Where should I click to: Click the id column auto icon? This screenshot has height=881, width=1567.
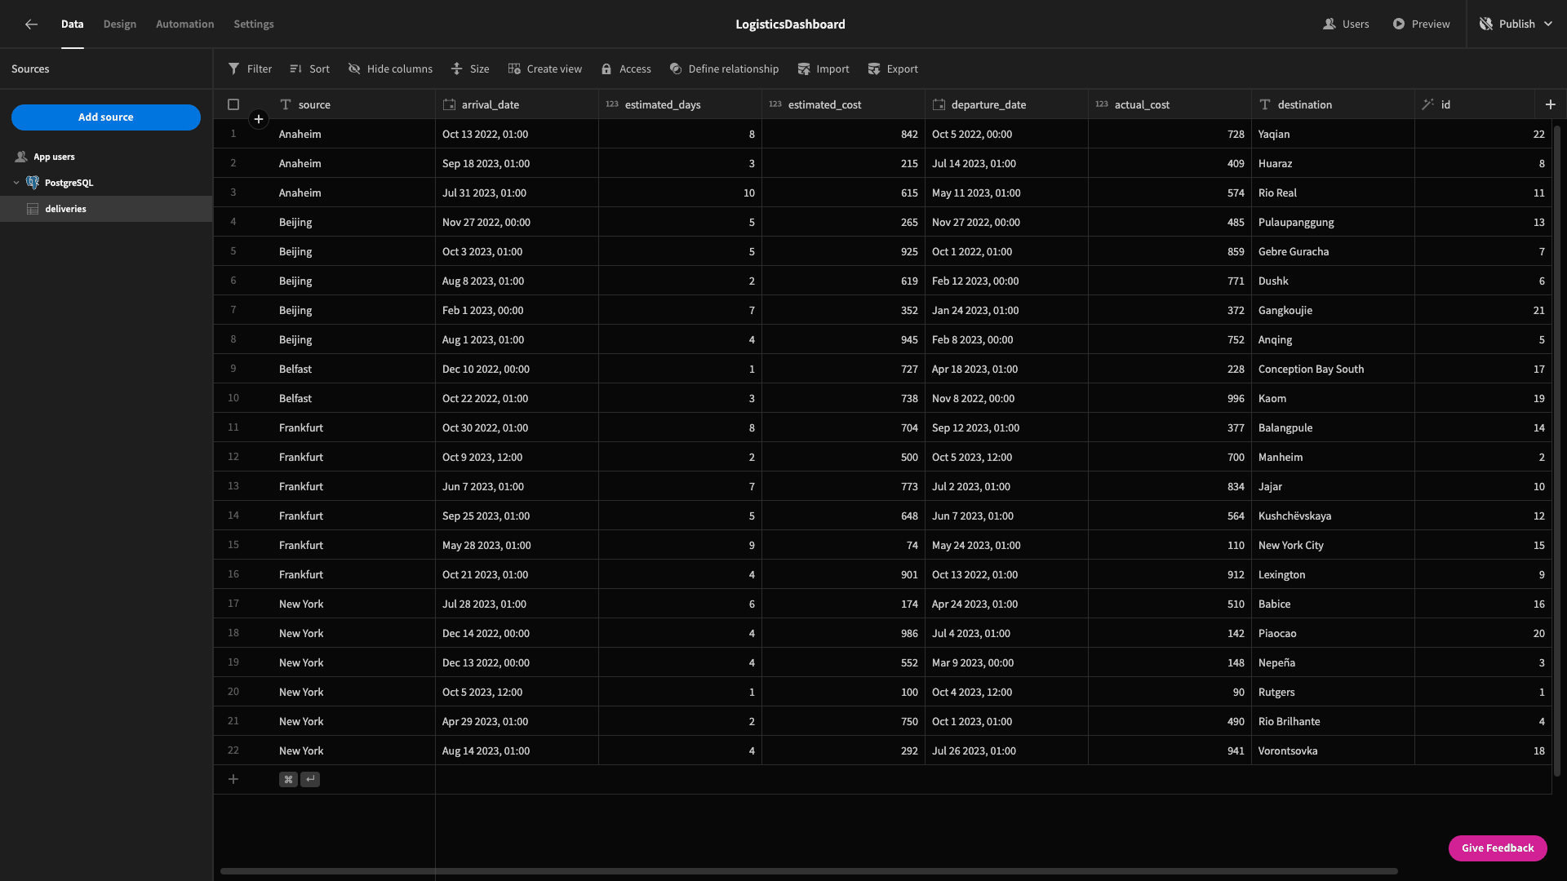point(1428,104)
